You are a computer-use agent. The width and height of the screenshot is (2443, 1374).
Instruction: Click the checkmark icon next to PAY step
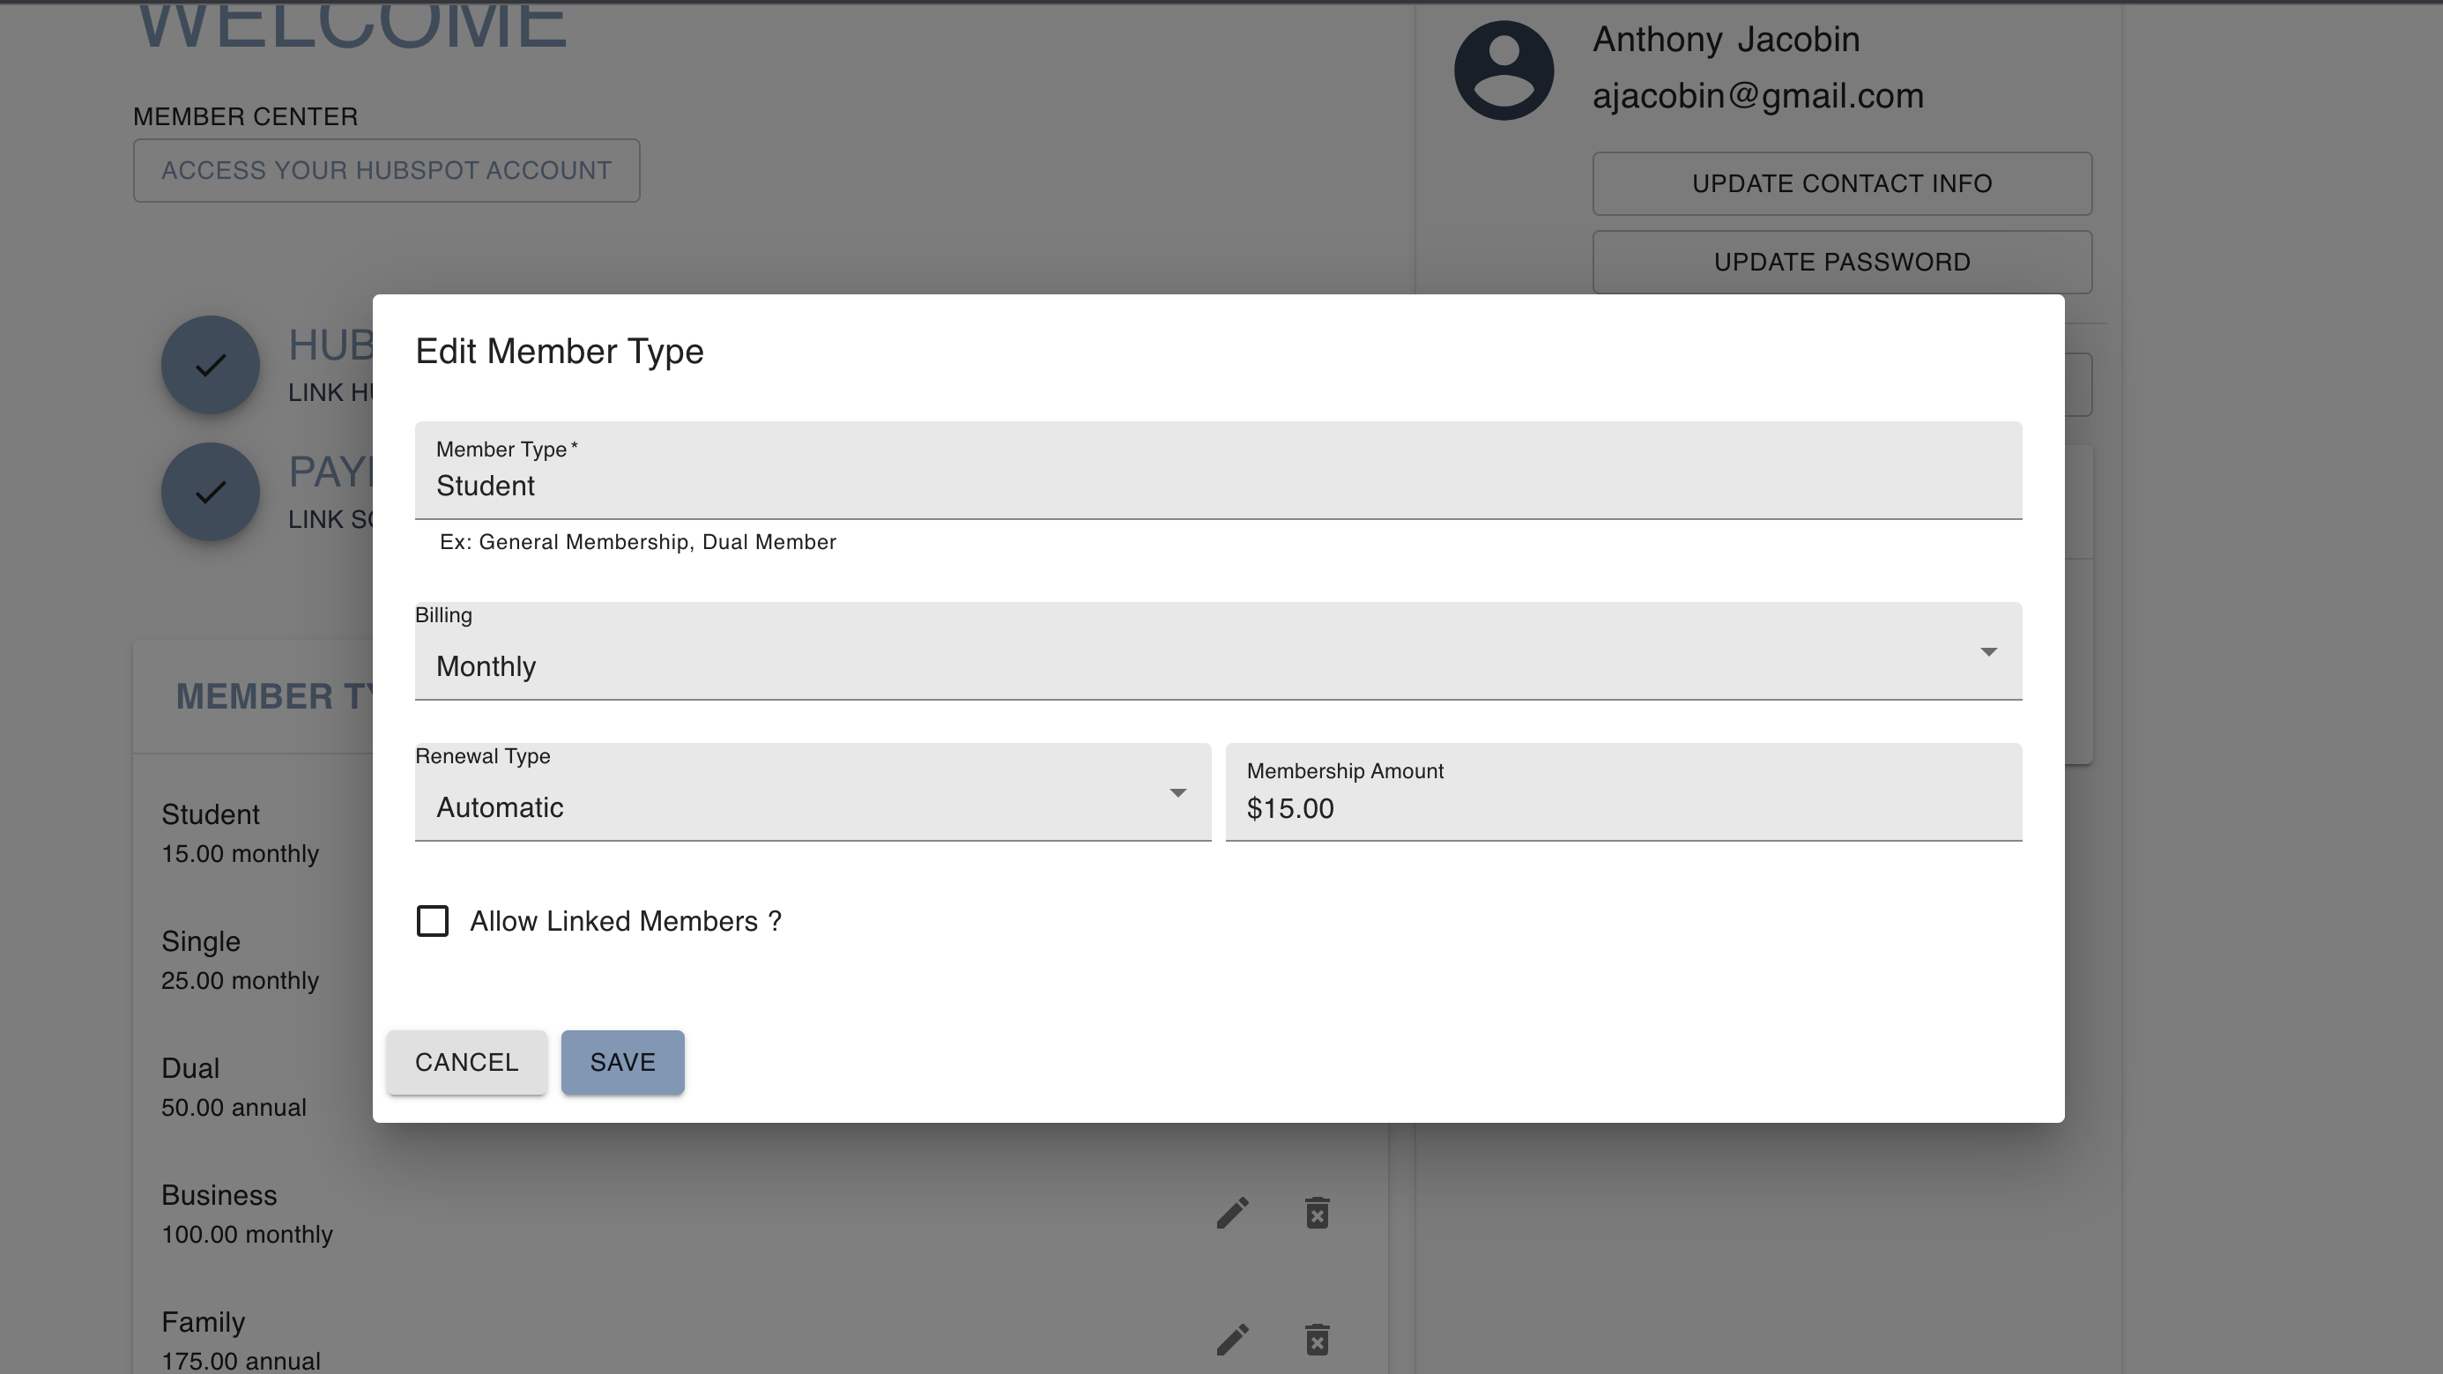[x=211, y=491]
